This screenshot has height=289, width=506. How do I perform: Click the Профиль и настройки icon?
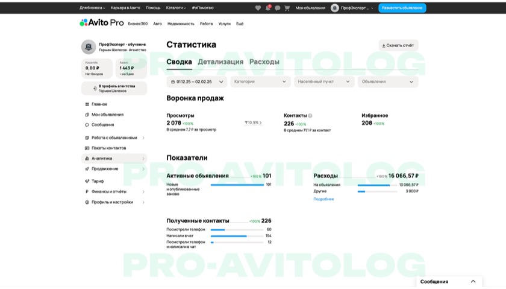87,202
